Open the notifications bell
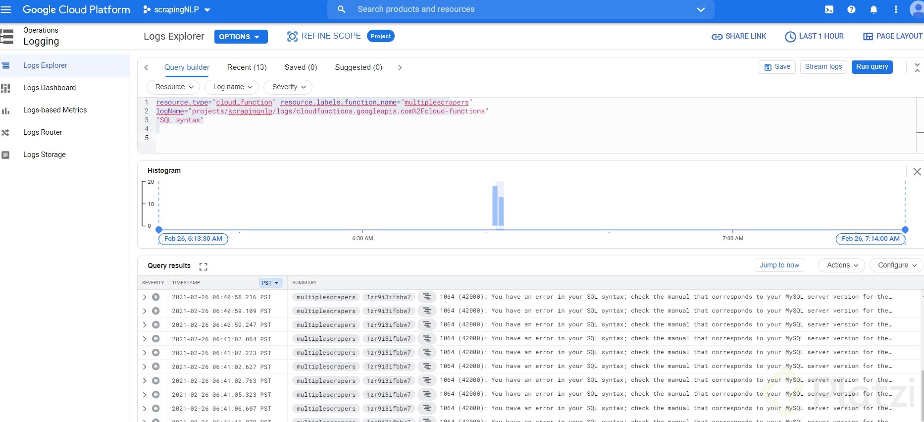Screen dimensions: 924x422 873,9
